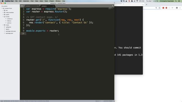Collapse the routes folder
Image resolution: width=182 pixels, height=102 pixels.
pyautogui.click(x=3, y=17)
